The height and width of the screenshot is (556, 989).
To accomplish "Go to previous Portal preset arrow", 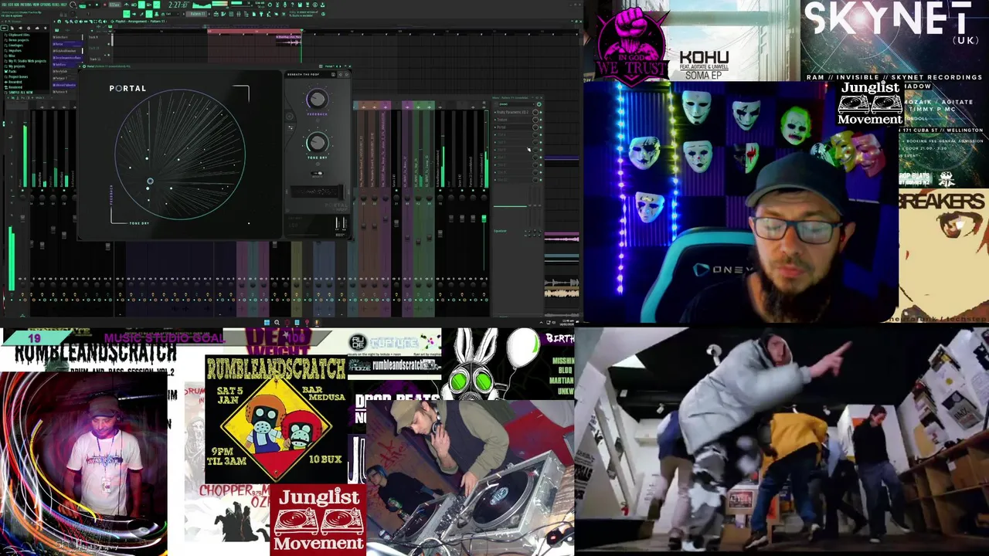I will (x=340, y=74).
